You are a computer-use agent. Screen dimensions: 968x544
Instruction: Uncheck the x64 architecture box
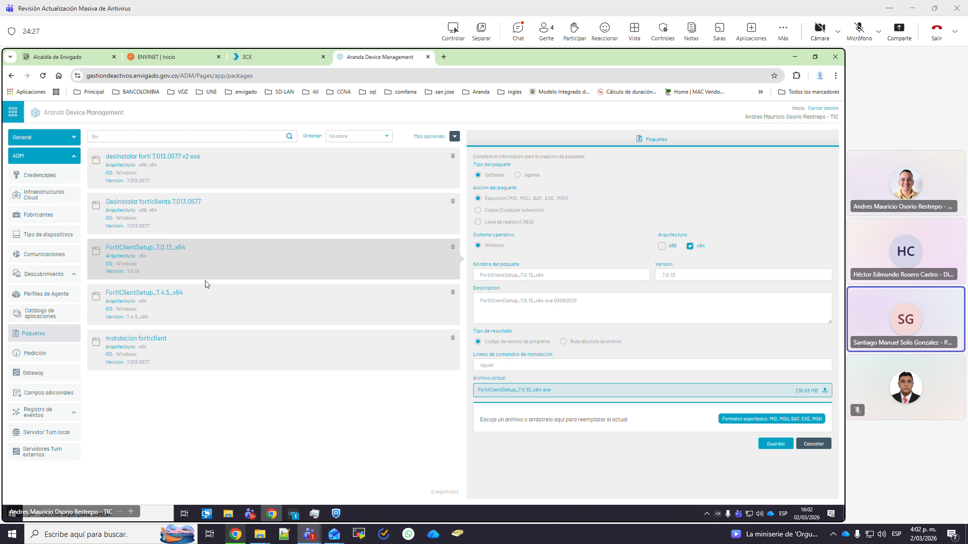click(x=690, y=246)
